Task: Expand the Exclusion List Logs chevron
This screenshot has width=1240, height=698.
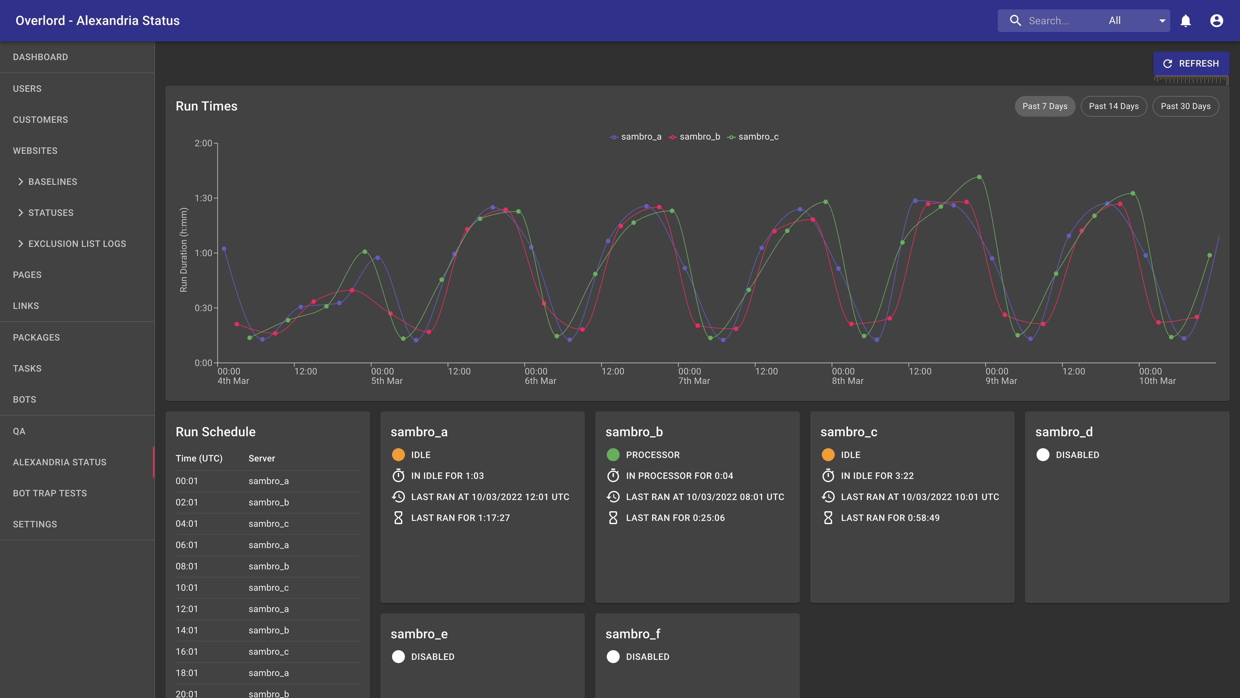Action: pos(21,244)
